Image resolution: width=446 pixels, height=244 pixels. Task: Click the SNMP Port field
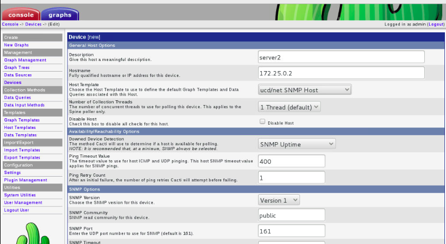coord(291,231)
